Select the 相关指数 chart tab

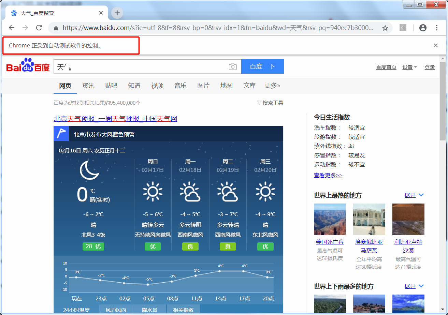tap(183, 310)
